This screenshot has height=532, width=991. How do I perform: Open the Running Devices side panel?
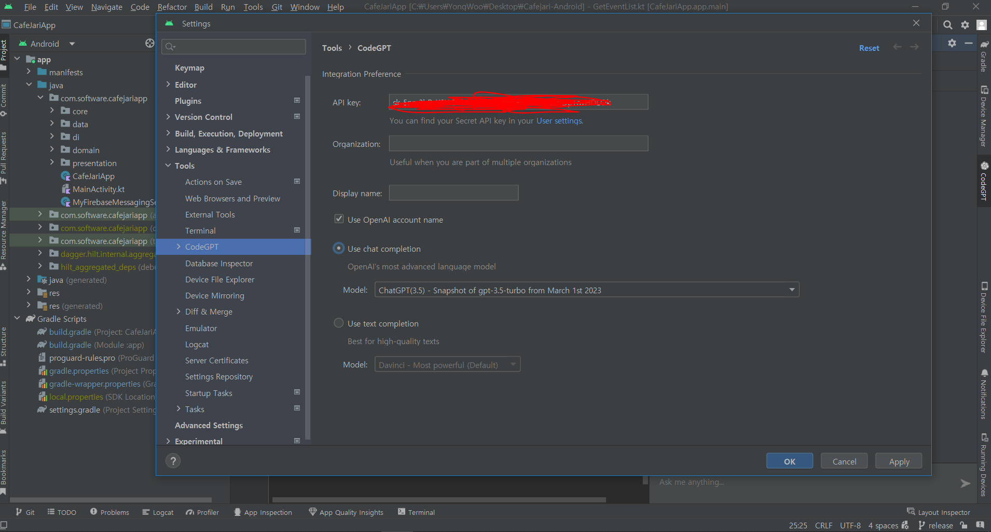click(984, 465)
